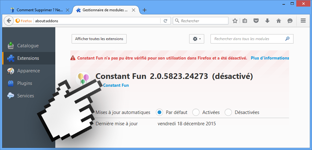Open the Plus d'informations link
312x150 pixels.
[270, 58]
